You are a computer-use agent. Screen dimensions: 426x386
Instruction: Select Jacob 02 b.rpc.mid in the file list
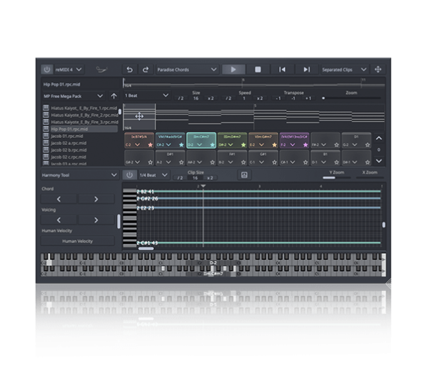[69, 150]
